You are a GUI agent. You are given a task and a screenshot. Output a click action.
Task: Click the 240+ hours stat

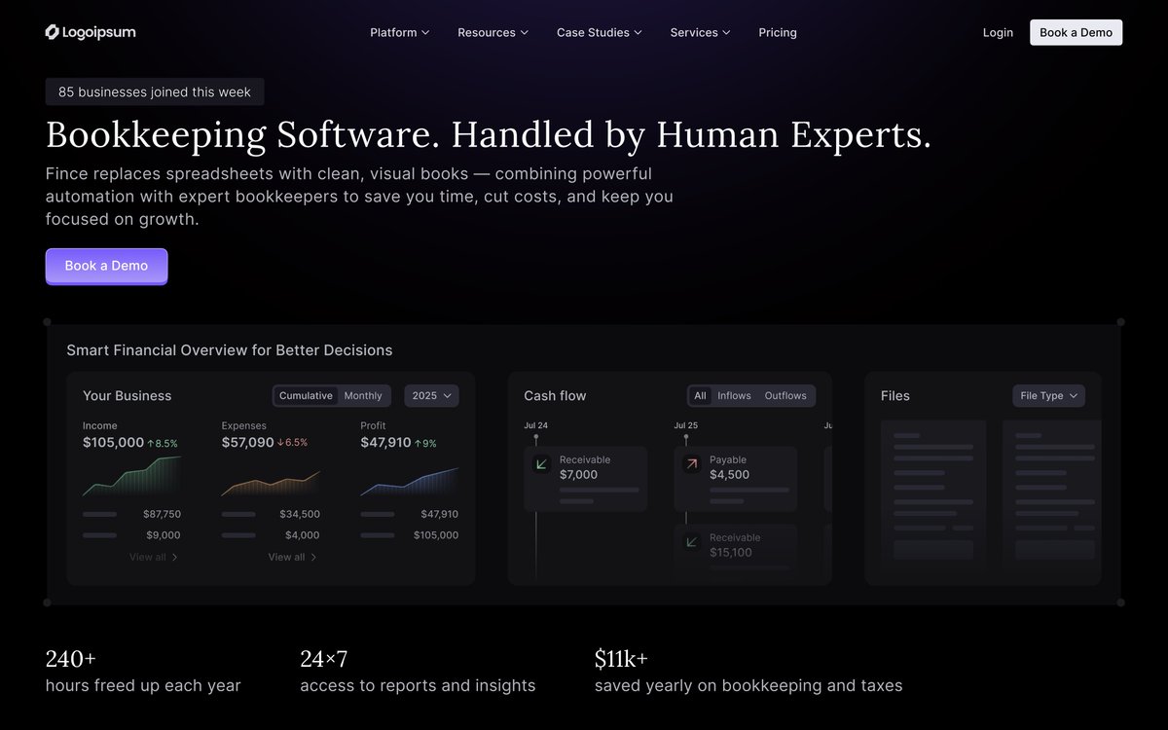[x=143, y=672]
